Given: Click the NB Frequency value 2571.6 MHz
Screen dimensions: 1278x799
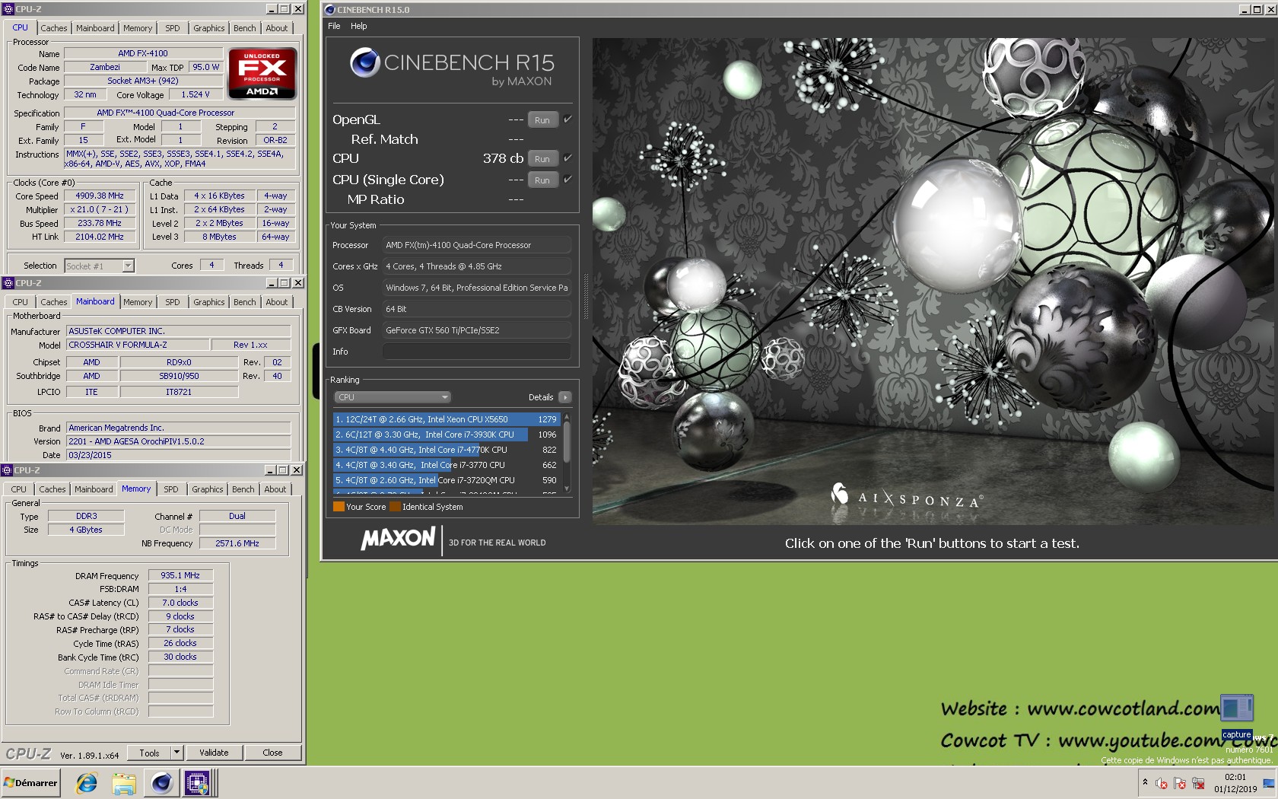Looking at the screenshot, I should pos(237,543).
